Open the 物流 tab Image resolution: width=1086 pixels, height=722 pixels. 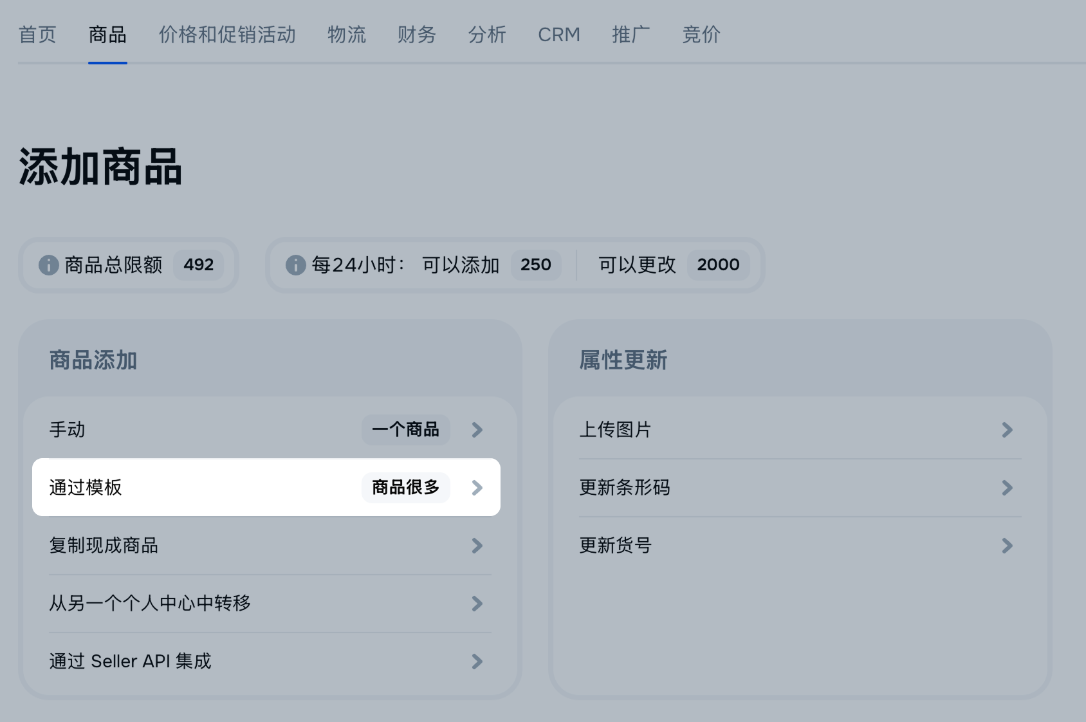(346, 35)
